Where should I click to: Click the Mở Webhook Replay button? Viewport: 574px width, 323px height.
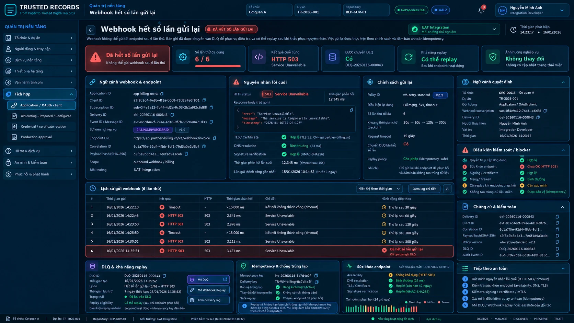[208, 290]
